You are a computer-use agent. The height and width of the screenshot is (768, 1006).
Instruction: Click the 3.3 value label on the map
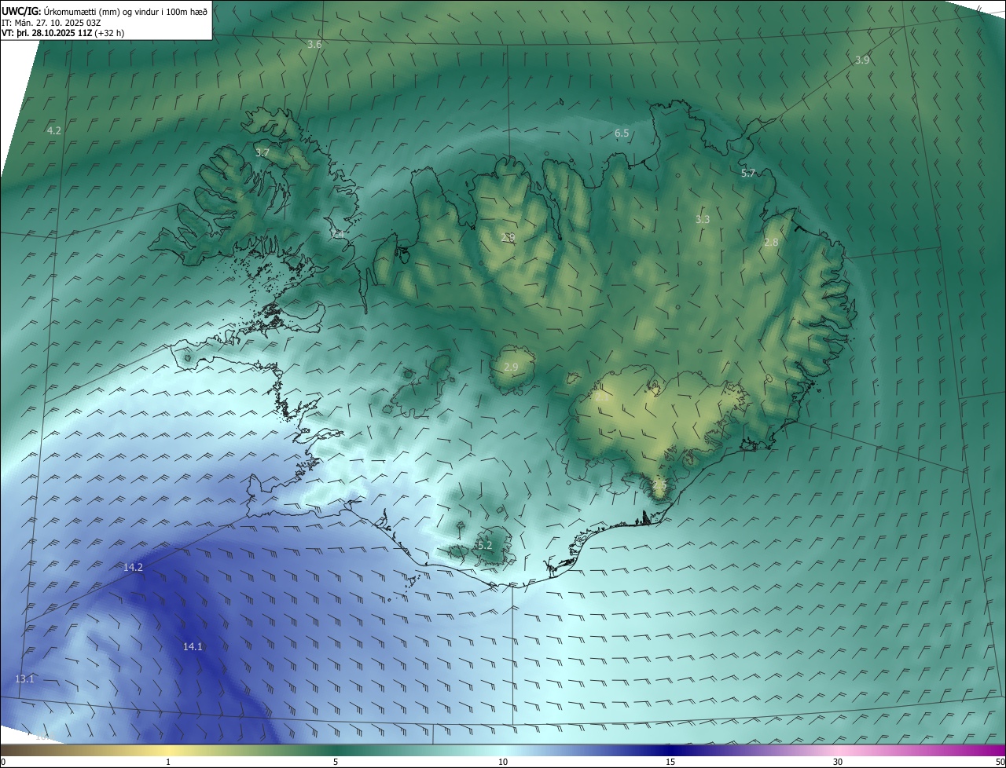click(703, 220)
